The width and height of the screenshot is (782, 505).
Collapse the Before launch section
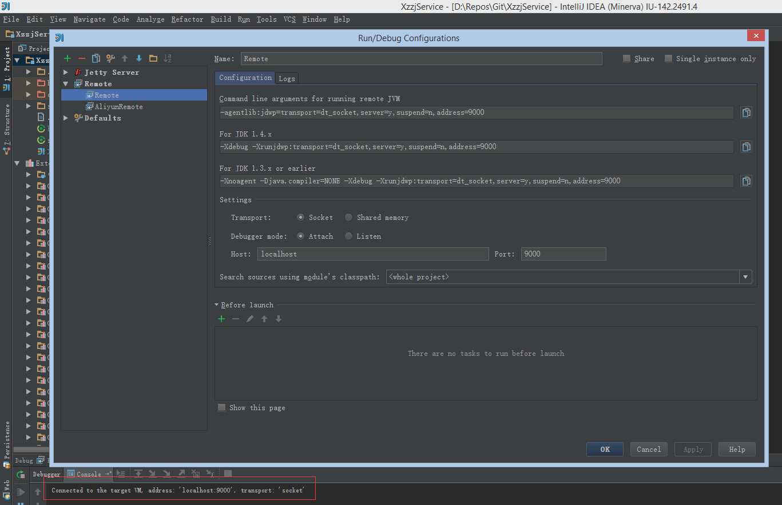[x=217, y=305]
